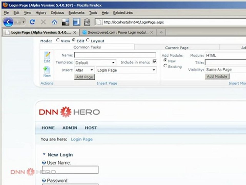Select the Layout mode radio button
Image resolution: width=246 pixels, height=185 pixels.
[x=88, y=40]
